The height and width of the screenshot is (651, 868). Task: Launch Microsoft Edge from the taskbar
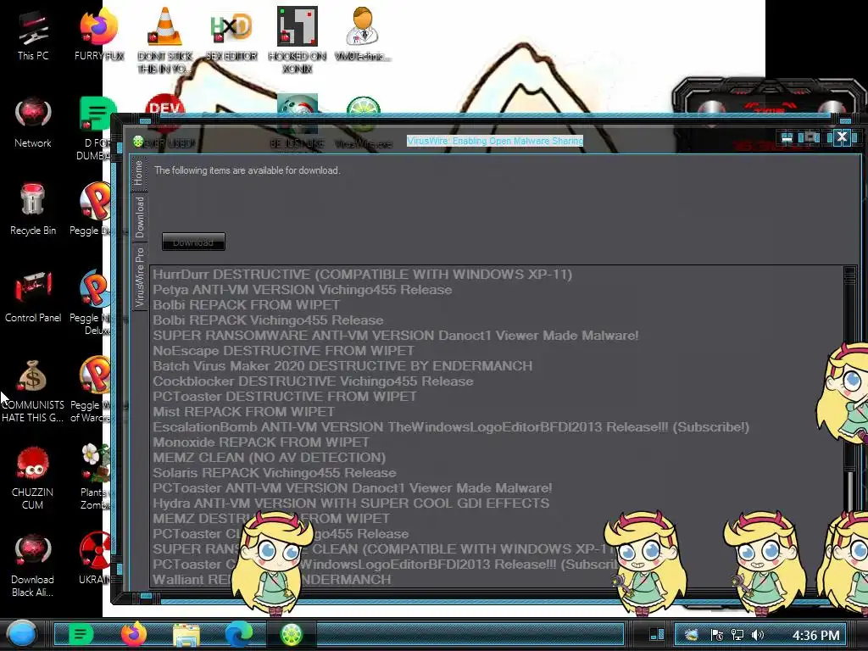coord(238,634)
